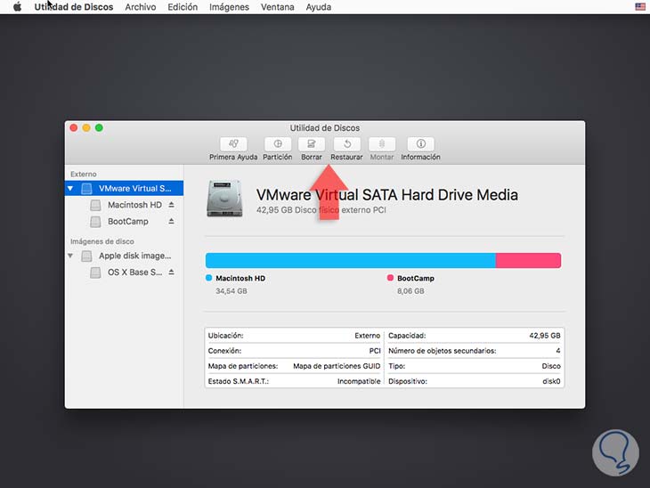Minimize the window with yellow button
The image size is (650, 488).
click(86, 127)
